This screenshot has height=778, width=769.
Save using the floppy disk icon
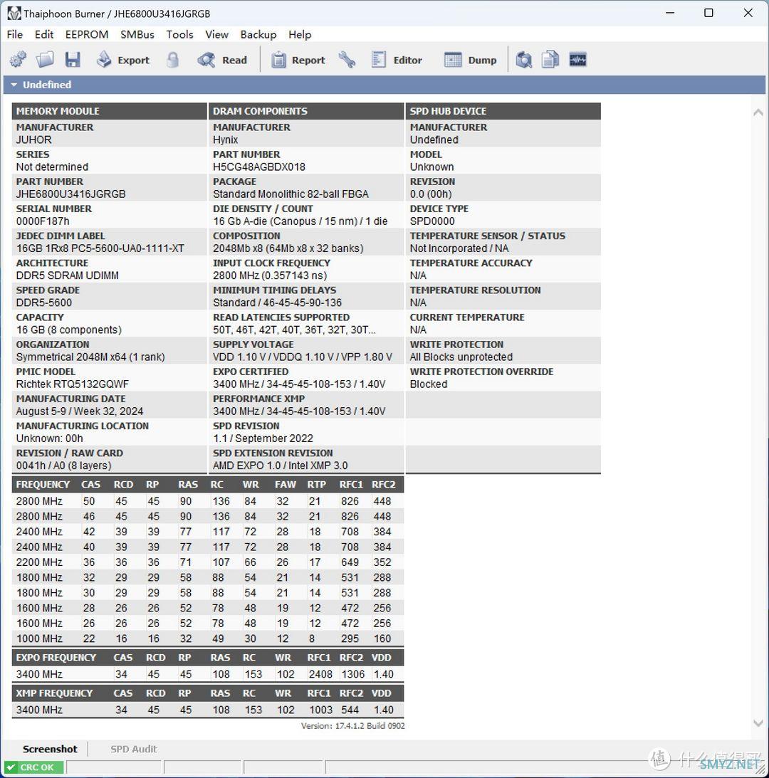(x=73, y=60)
